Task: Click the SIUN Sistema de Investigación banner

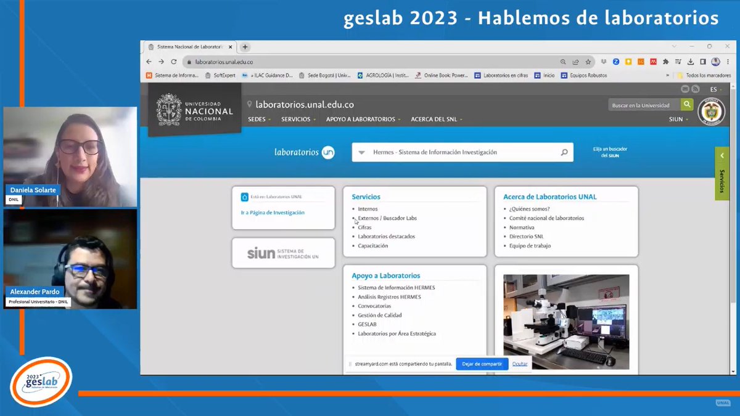Action: point(283,253)
